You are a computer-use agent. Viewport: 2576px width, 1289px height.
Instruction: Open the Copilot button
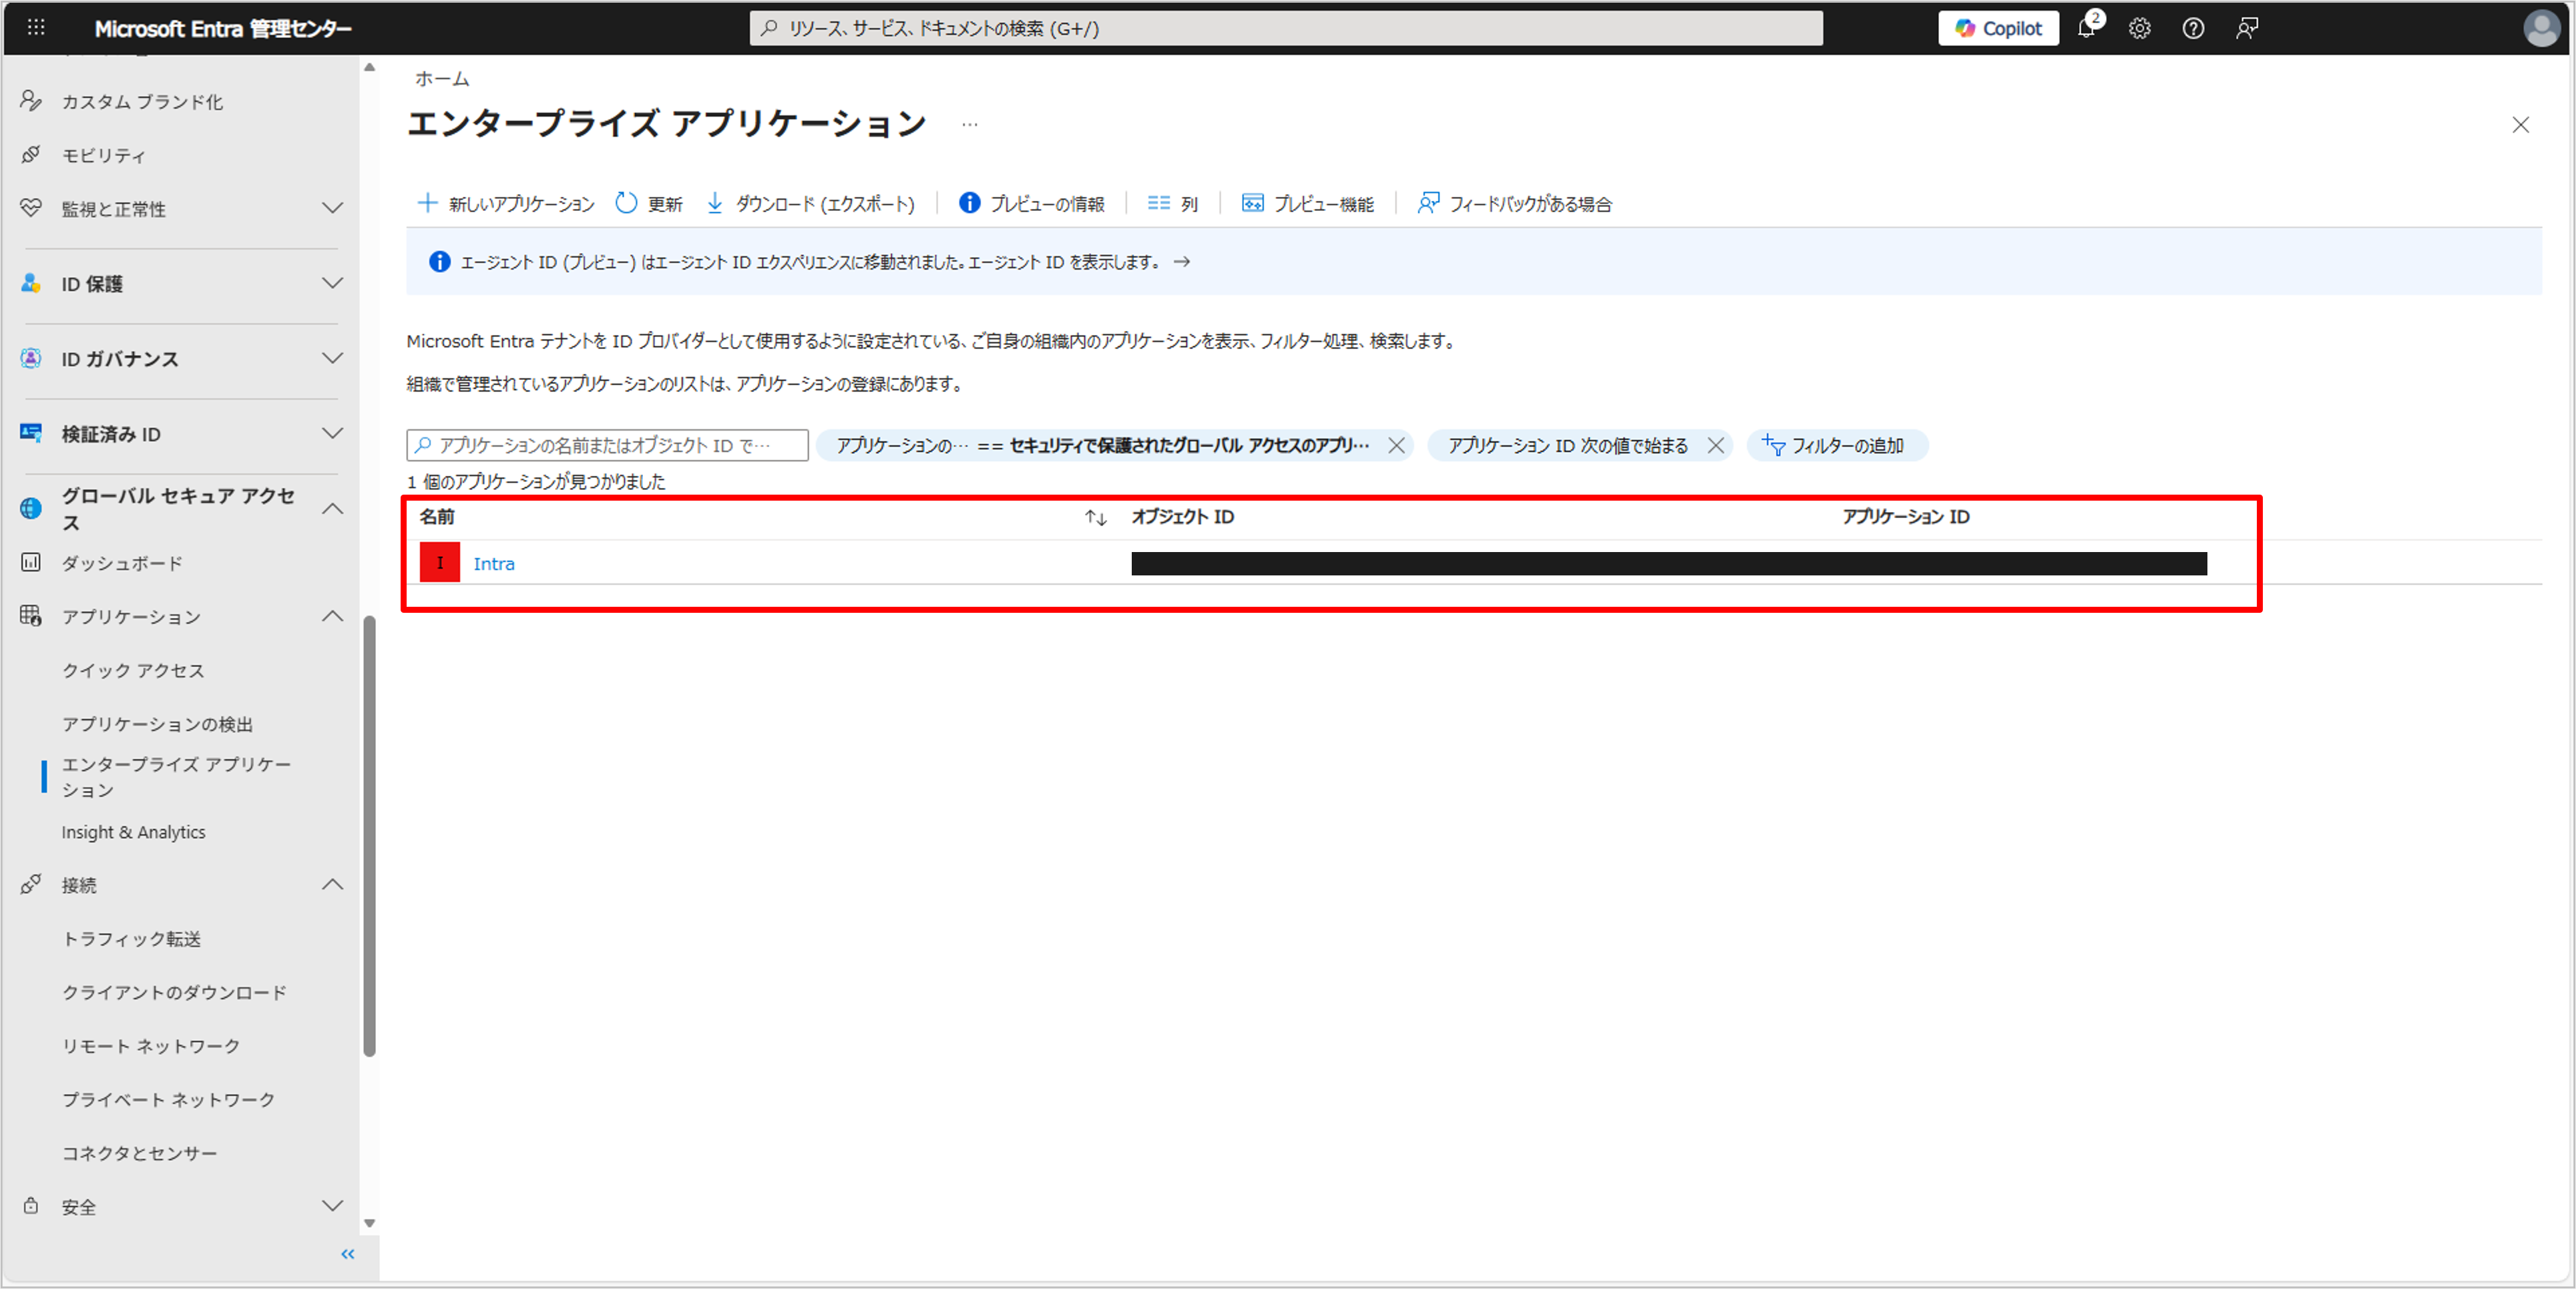pos(1998,28)
